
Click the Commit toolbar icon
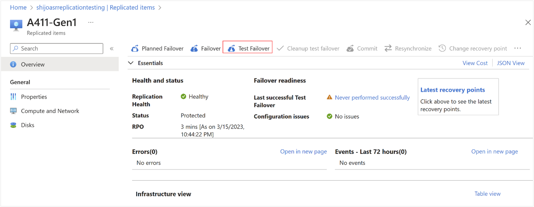tap(350, 49)
